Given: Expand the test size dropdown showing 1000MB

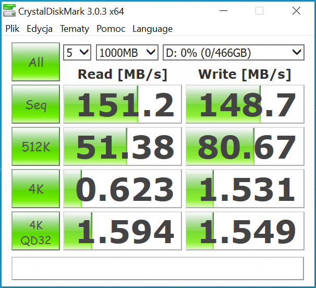Looking at the screenshot, I should tap(127, 53).
